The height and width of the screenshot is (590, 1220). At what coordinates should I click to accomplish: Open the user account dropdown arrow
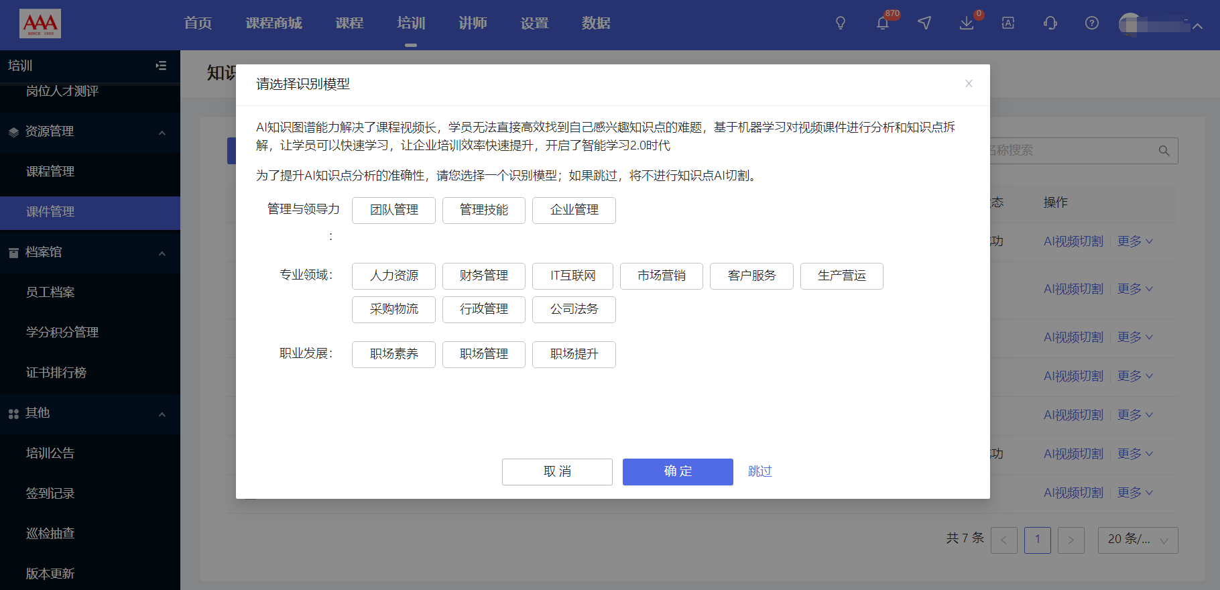[1197, 25]
